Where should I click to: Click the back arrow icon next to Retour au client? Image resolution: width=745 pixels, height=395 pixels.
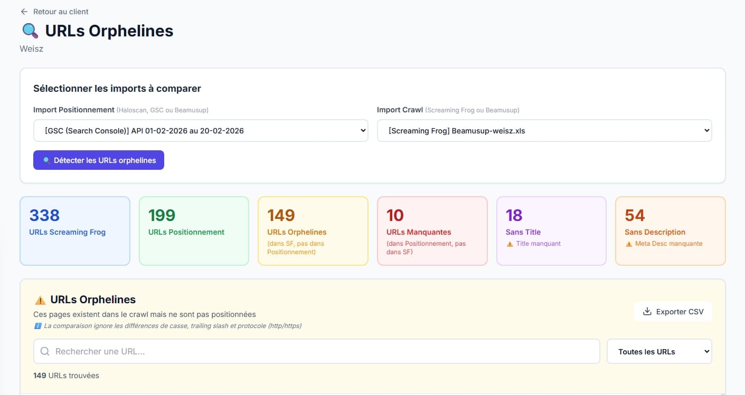click(24, 12)
